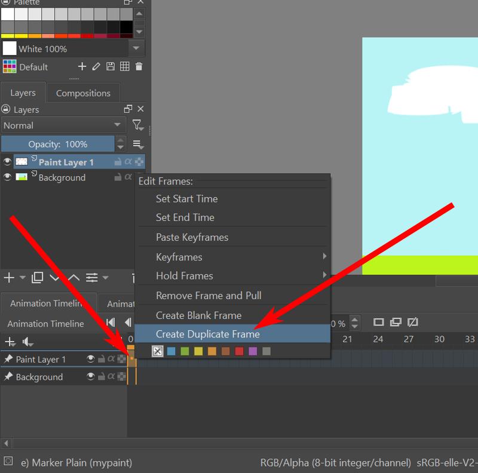The height and width of the screenshot is (473, 478).
Task: Open the palette selector dropdown arrow
Action: 135,48
